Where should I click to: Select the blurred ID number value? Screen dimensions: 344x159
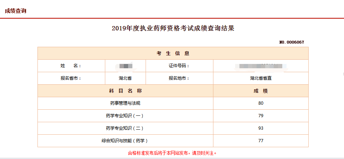tap(260, 66)
